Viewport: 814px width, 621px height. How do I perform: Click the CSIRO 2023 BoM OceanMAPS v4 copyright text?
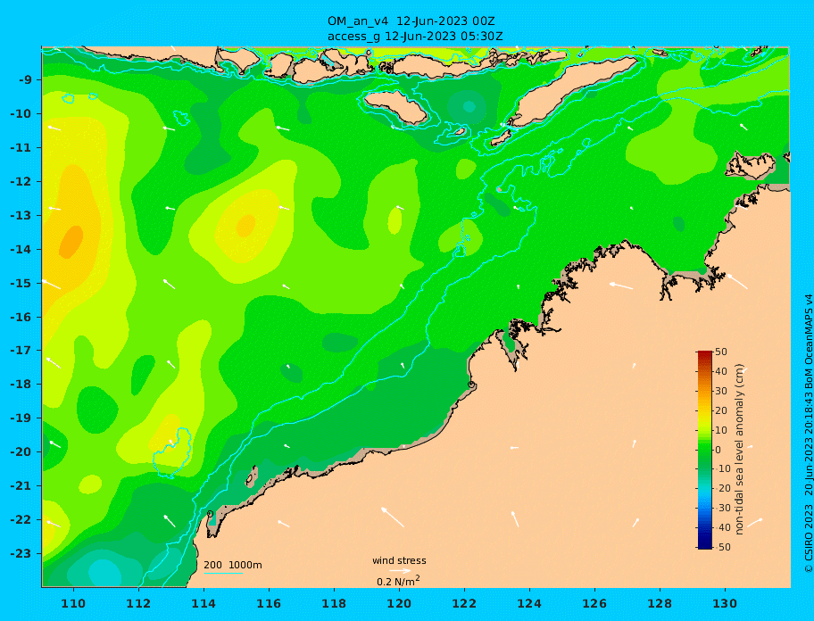click(x=808, y=434)
